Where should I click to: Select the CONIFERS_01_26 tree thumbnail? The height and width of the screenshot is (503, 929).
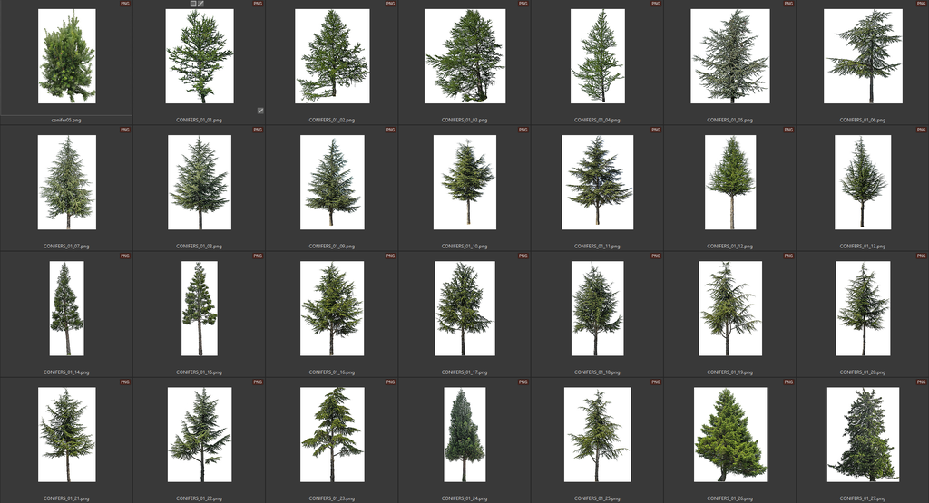coord(729,434)
